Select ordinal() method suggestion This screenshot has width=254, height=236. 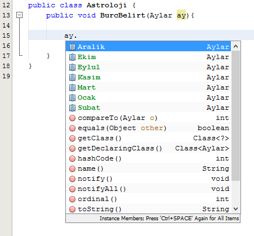coord(149,199)
